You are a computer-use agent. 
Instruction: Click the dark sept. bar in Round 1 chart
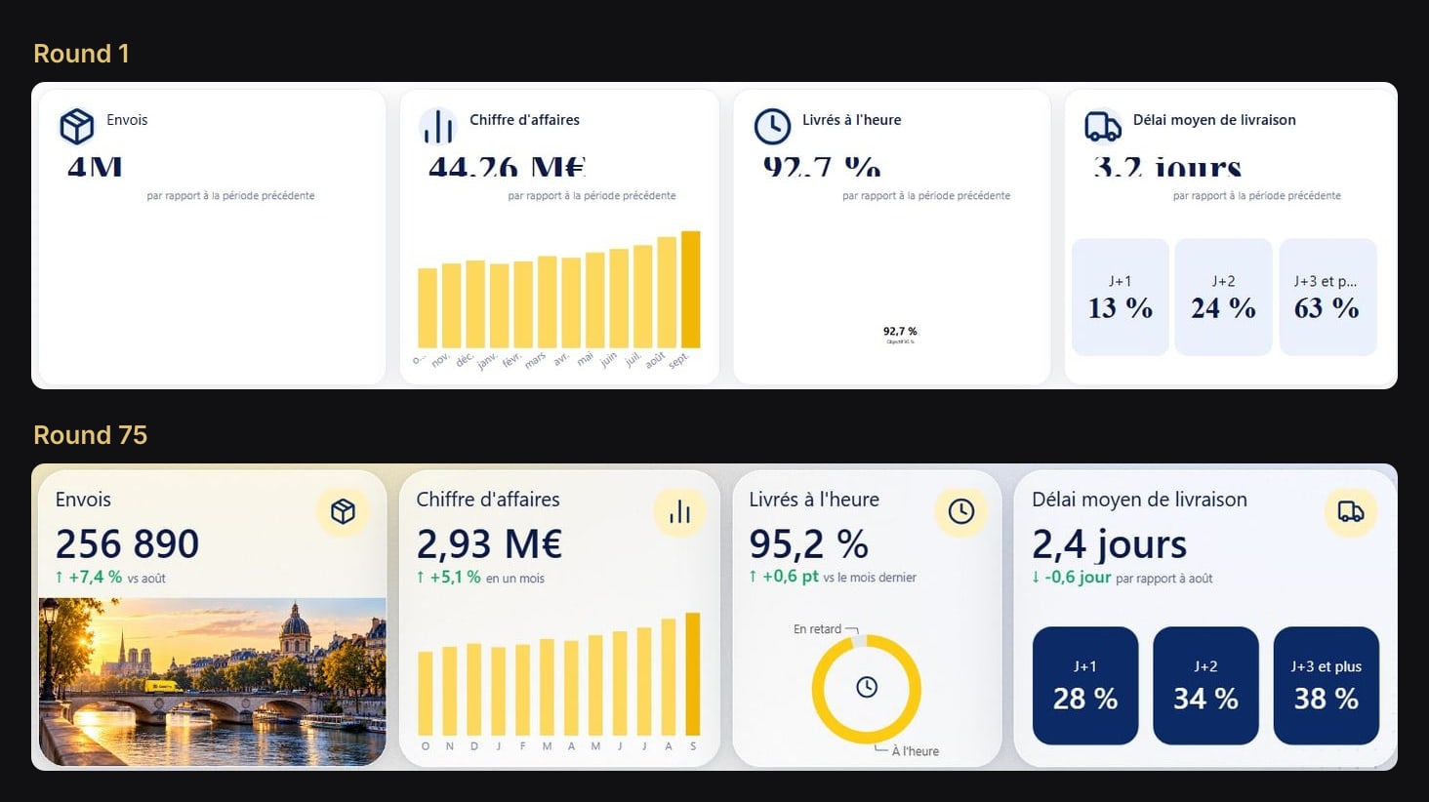point(690,290)
